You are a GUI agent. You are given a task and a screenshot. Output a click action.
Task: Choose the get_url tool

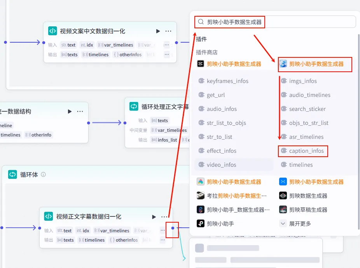pos(211,95)
